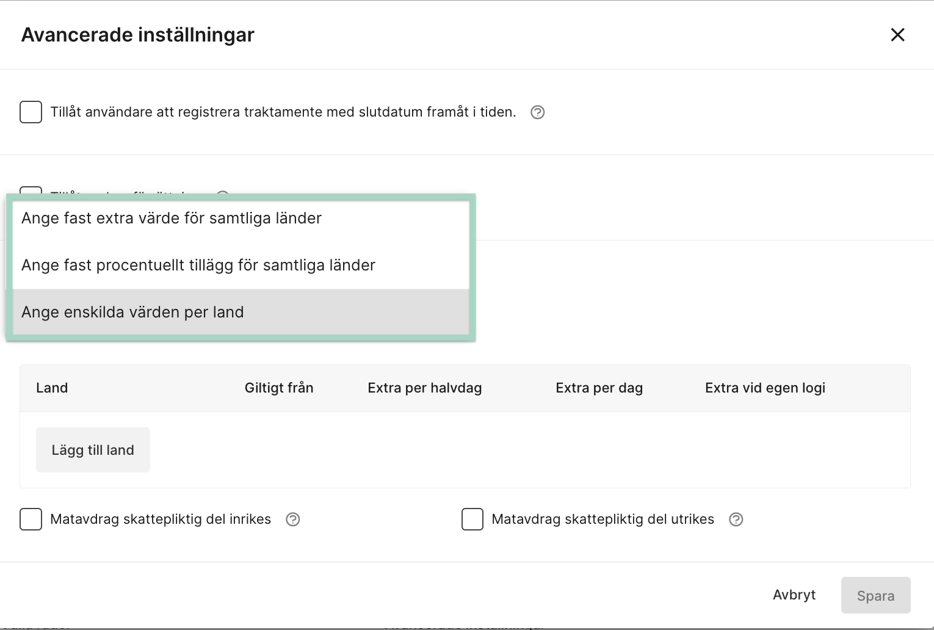Open help for slutdatum framåt i tiden

tap(537, 112)
